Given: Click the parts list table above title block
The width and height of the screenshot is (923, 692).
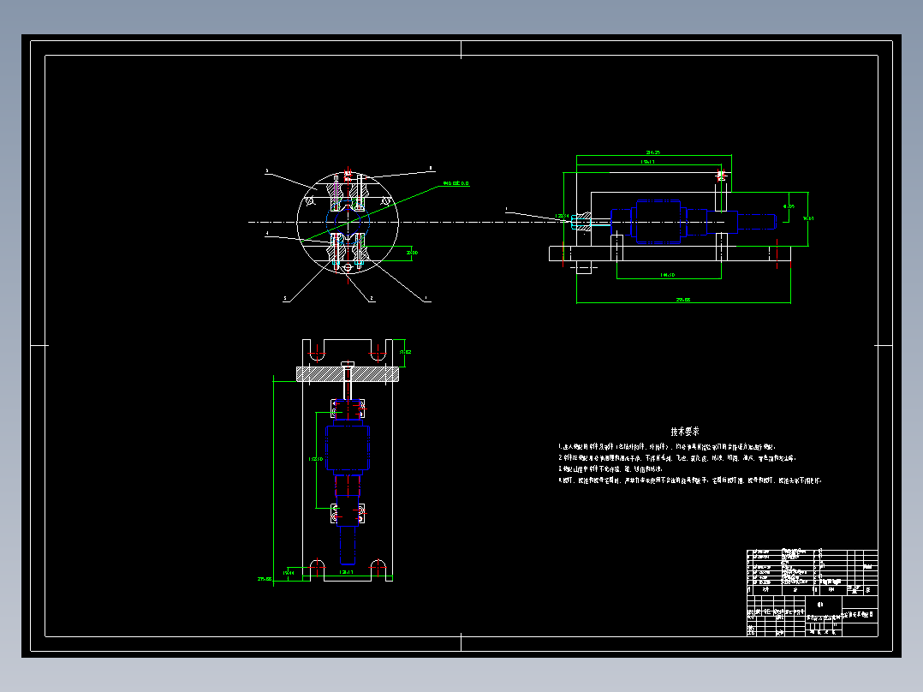Looking at the screenshot, I should coord(813,572).
